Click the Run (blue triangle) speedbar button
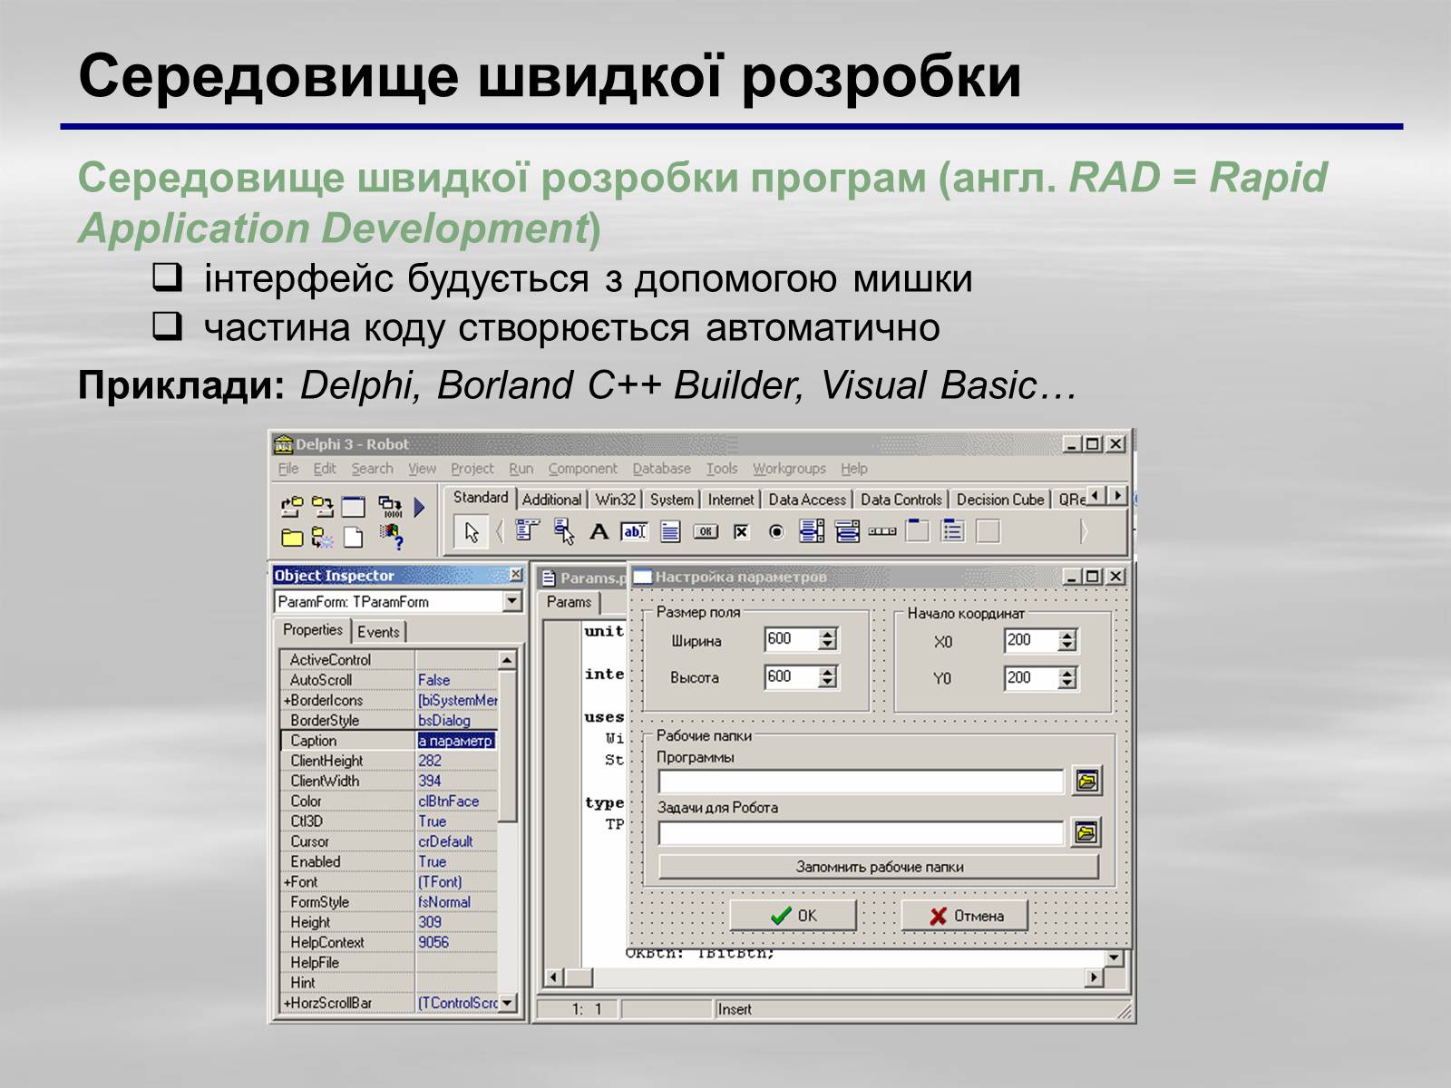 (x=420, y=507)
